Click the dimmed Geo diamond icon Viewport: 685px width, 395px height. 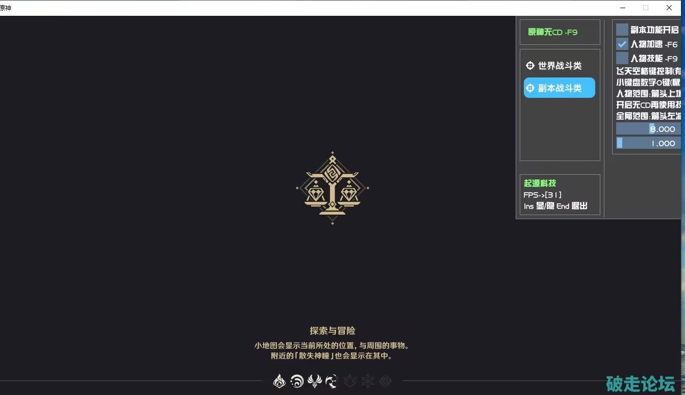click(x=385, y=381)
